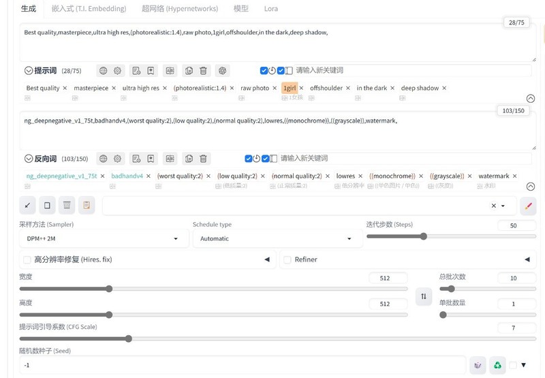Screen dimensions: 545x378
Task: Click the '1girl' highlighted tag
Action: (x=290, y=89)
